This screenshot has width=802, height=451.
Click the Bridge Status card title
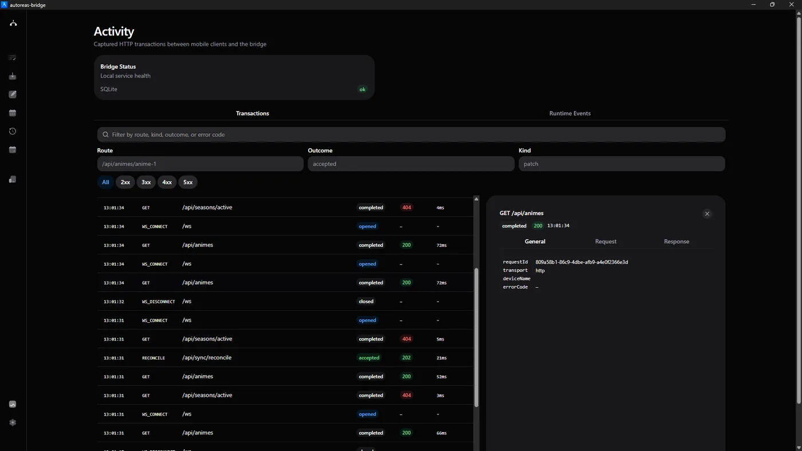tap(118, 66)
